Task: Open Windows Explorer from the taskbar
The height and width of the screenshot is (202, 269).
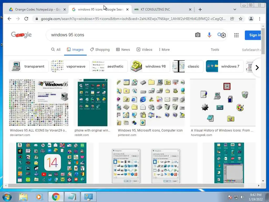Action: click(x=23, y=197)
